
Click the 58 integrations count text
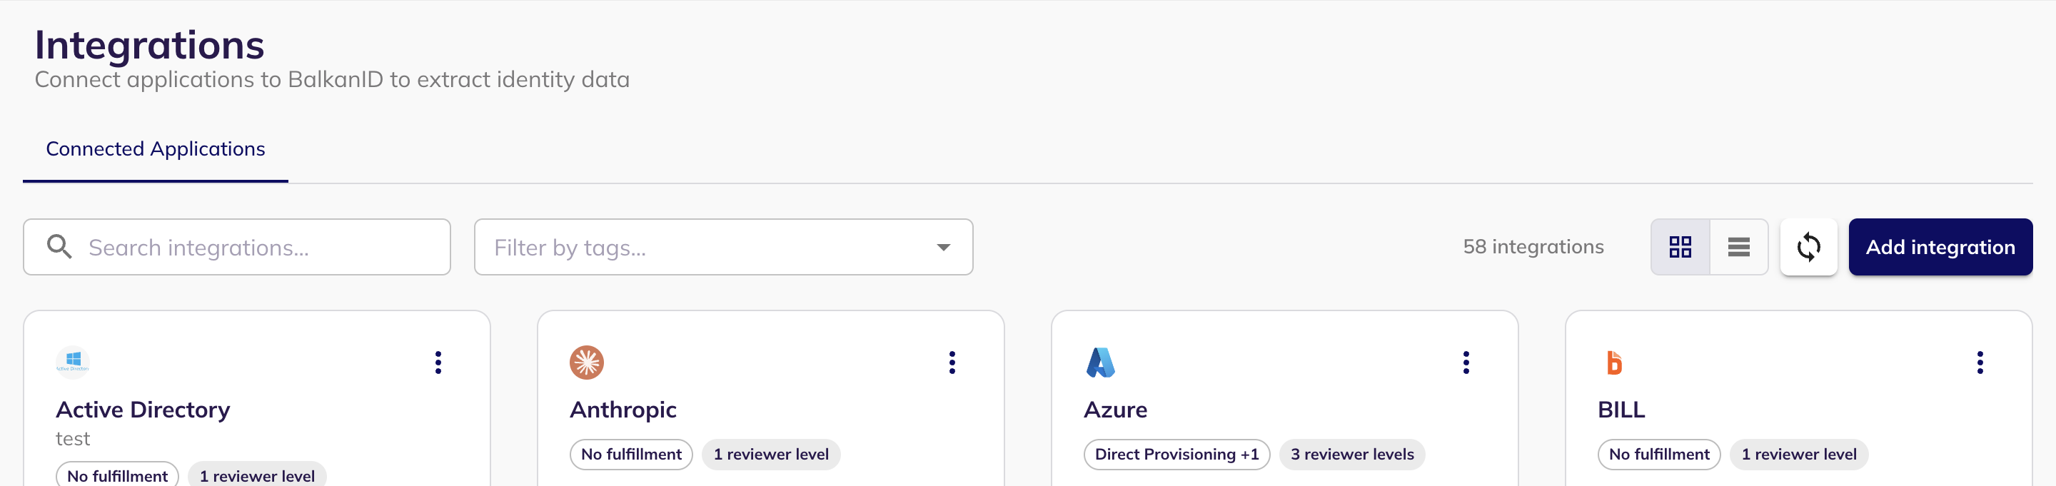point(1533,247)
